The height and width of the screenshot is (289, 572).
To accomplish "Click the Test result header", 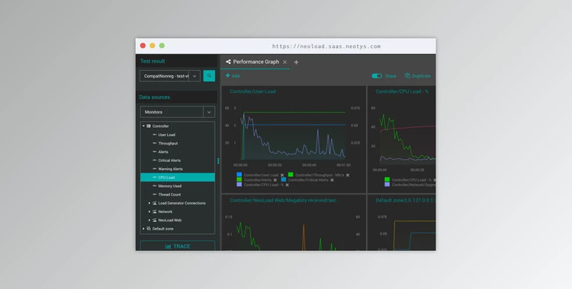I will (x=153, y=61).
